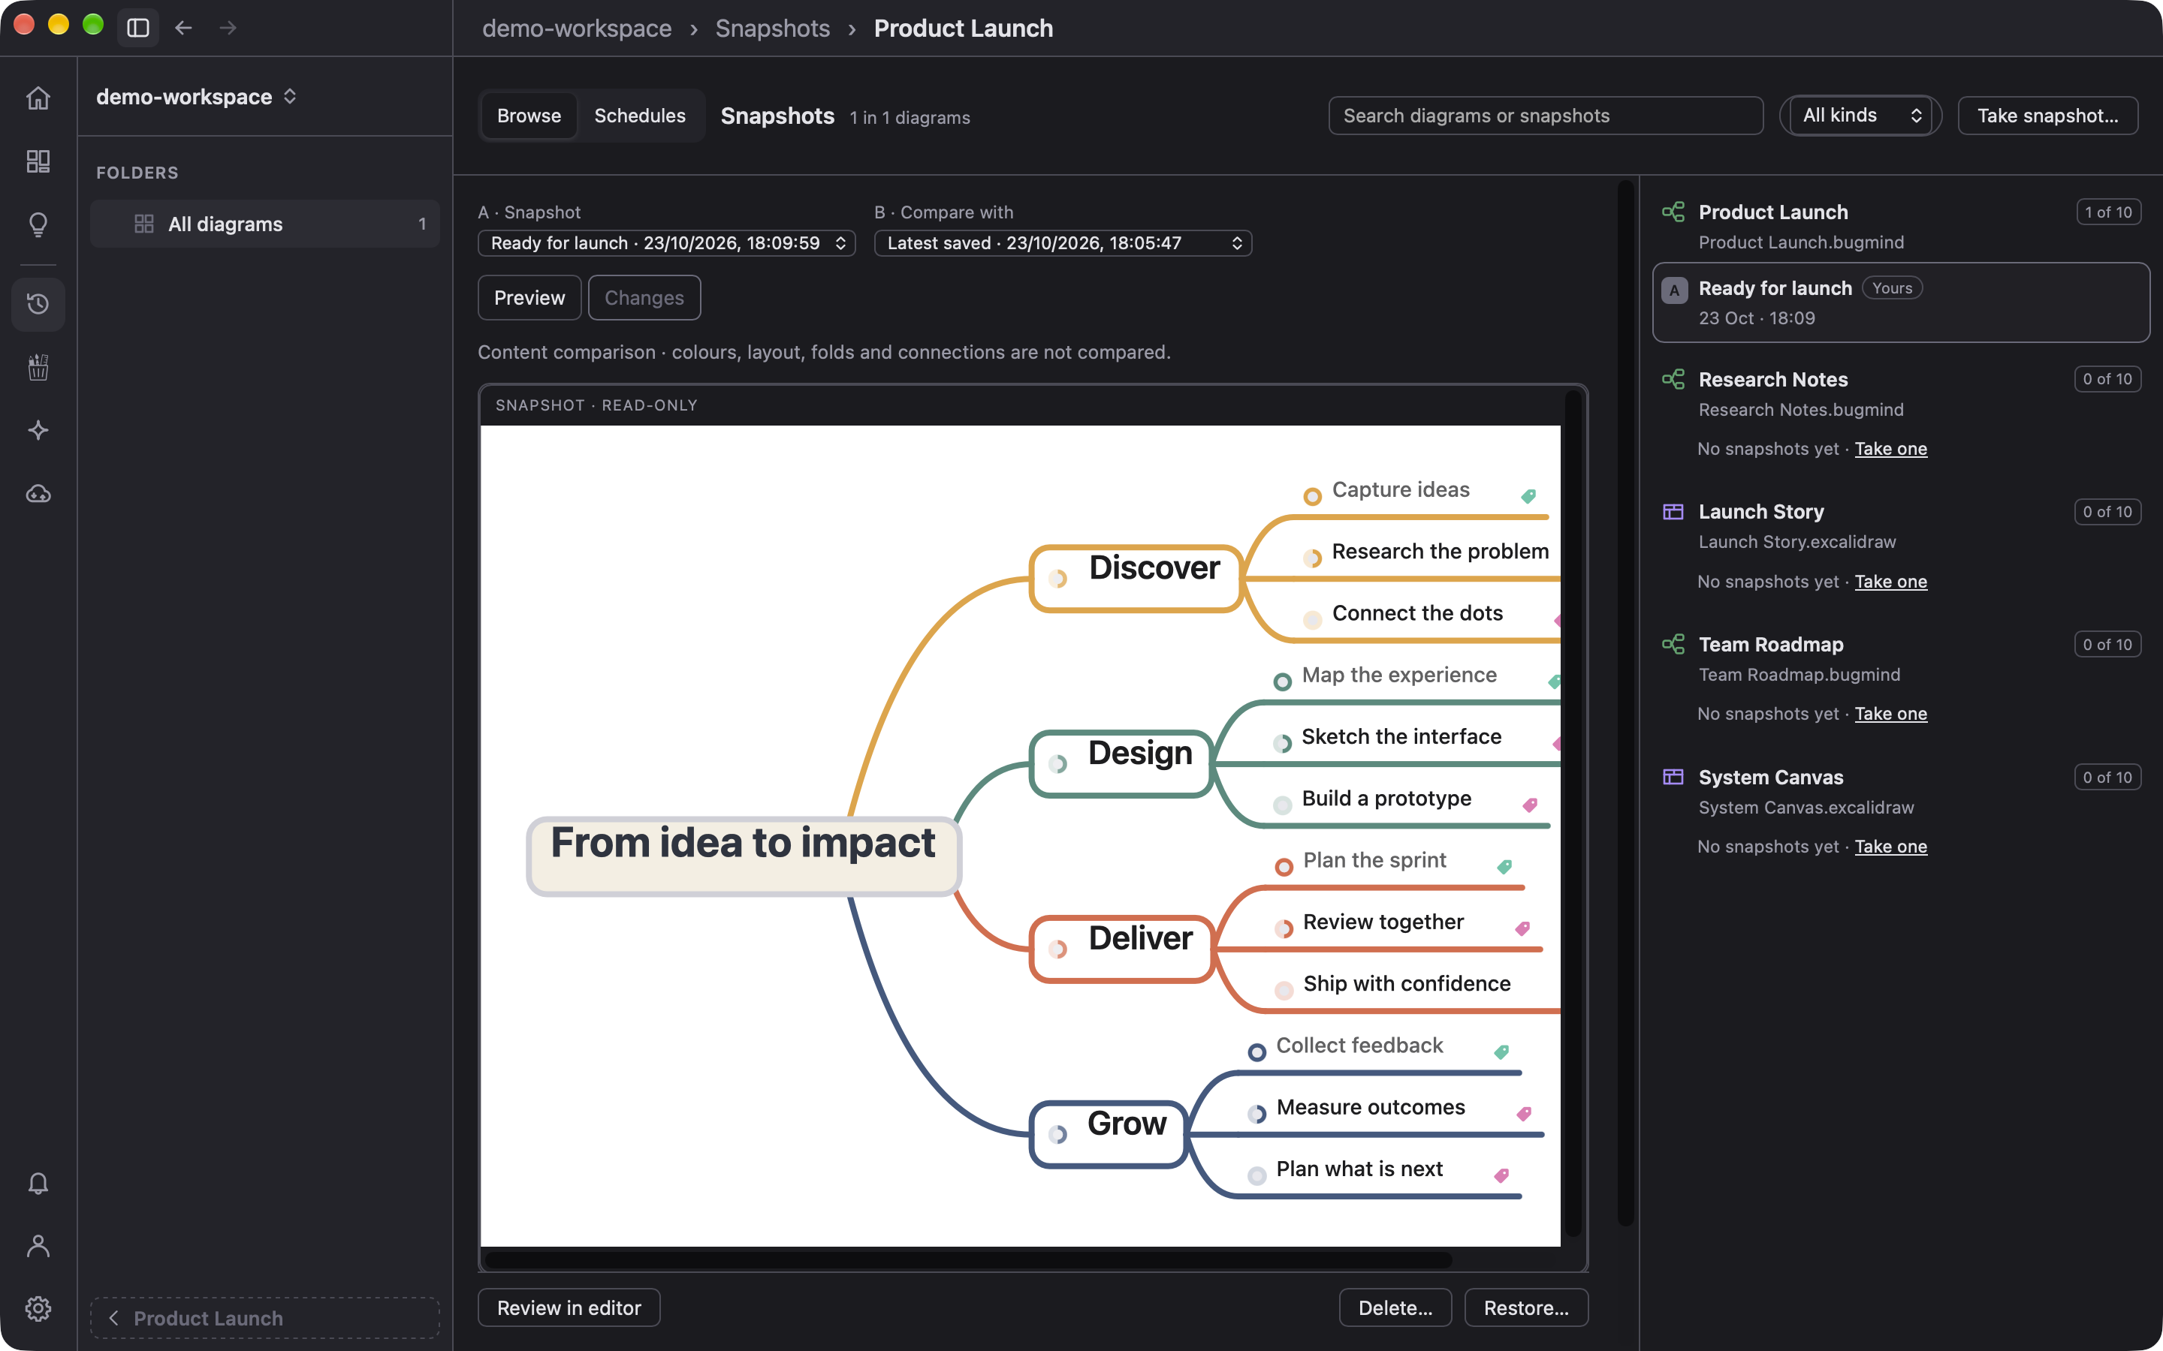Screen dimensions: 2163x1351
Task: Click the Take snapshot... button
Action: tap(2047, 116)
